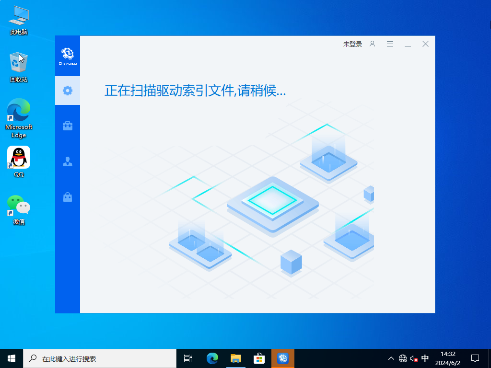Open the toolbox panel from the sidebar
This screenshot has height=368, width=491.
67,126
